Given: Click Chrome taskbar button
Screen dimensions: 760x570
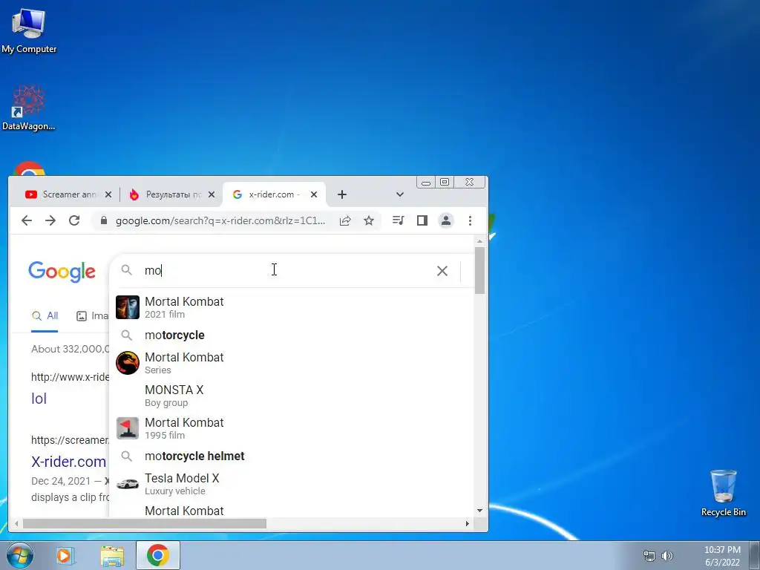Looking at the screenshot, I should pos(158,555).
